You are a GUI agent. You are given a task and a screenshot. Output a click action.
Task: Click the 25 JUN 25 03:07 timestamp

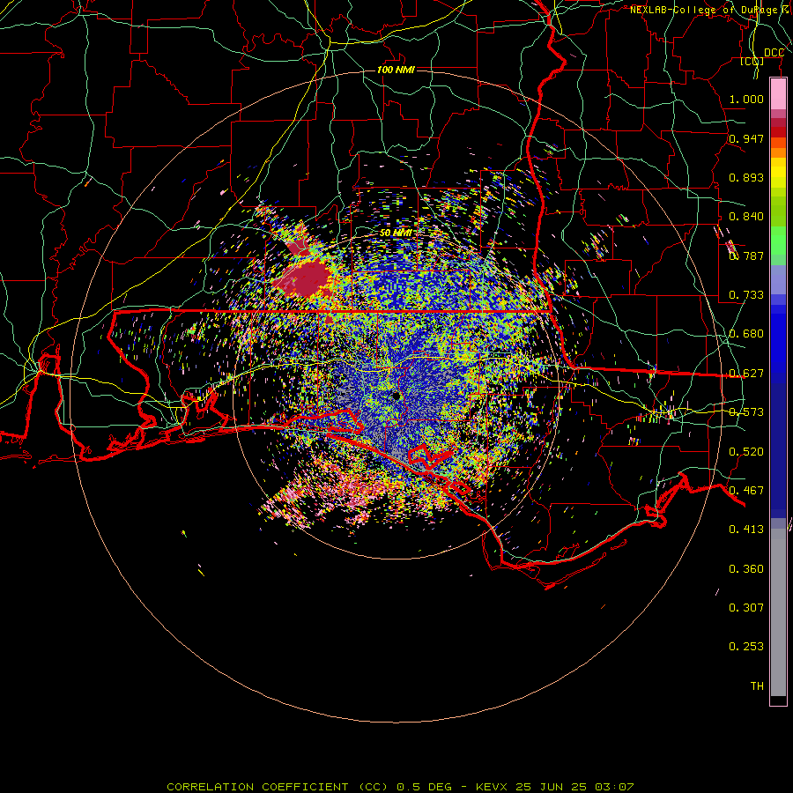pyautogui.click(x=575, y=787)
